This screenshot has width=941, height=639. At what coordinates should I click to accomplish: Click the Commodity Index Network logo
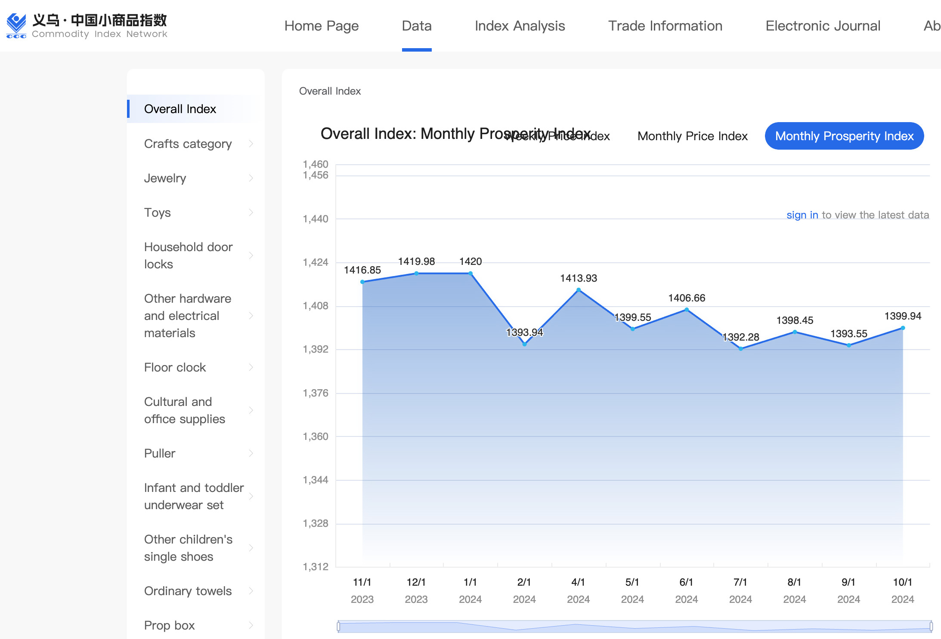coord(87,26)
